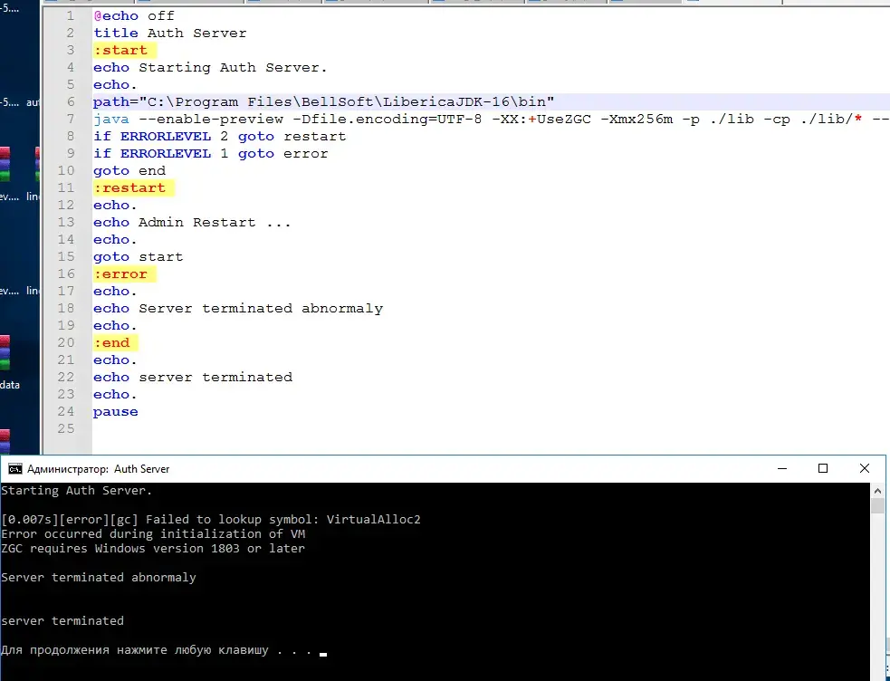Click the path="C:\Program Files\BellSoft..." line
The width and height of the screenshot is (890, 681).
(x=323, y=102)
